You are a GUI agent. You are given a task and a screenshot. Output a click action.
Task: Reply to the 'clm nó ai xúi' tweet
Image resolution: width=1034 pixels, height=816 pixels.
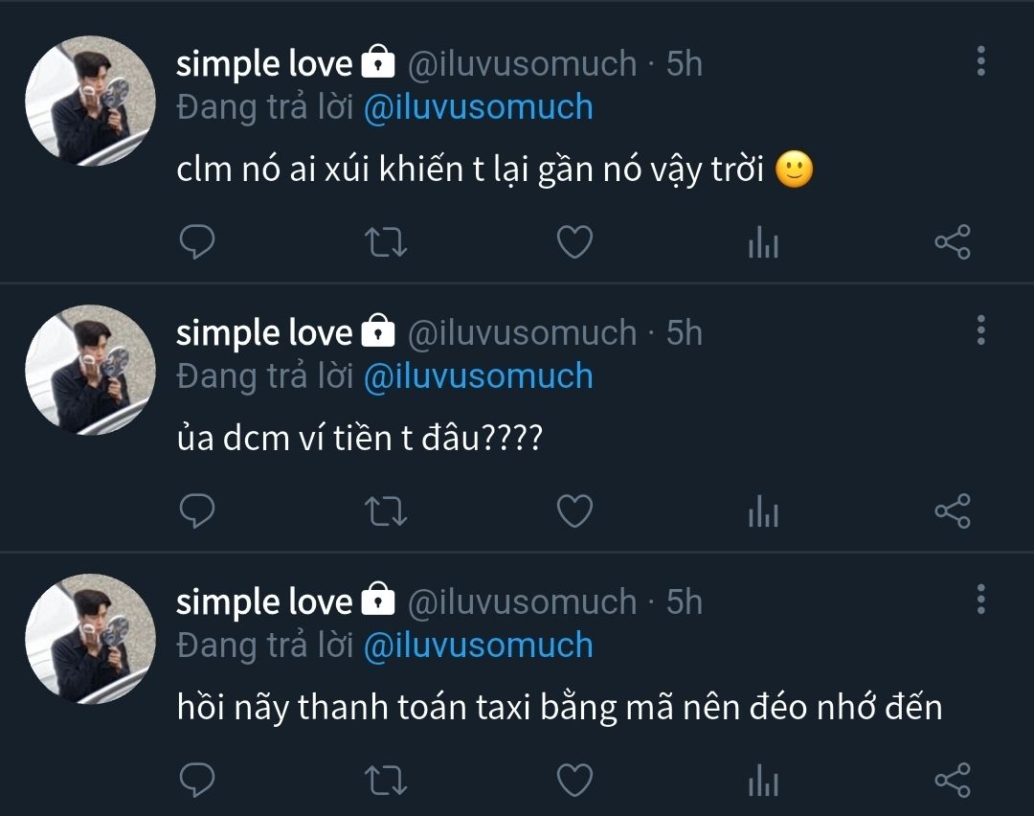click(196, 243)
